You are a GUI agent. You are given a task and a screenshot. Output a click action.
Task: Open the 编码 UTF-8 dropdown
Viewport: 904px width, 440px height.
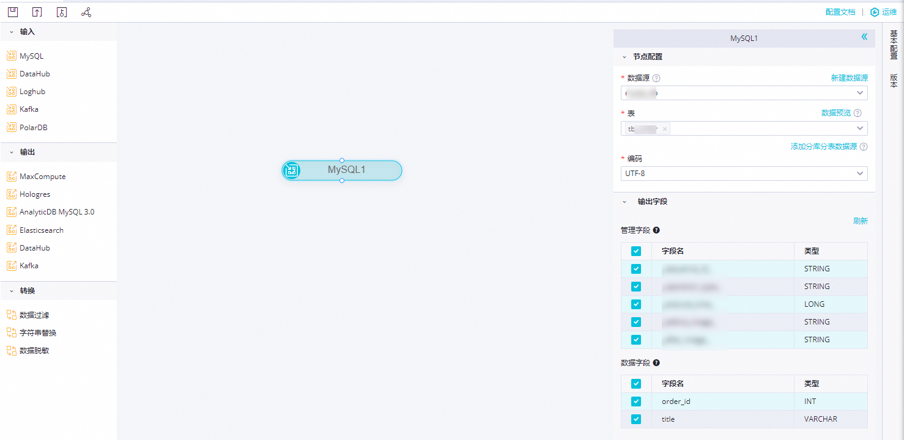744,174
